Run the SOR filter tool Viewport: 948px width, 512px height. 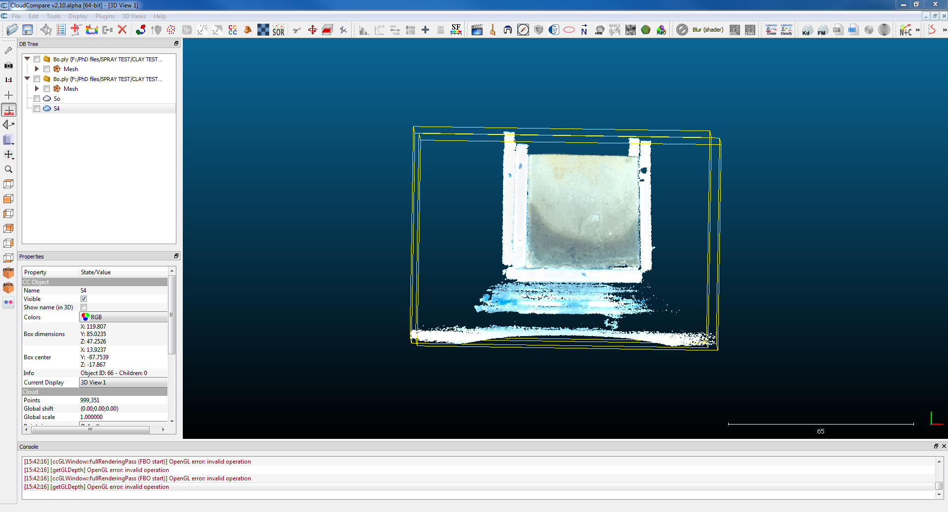point(279,30)
